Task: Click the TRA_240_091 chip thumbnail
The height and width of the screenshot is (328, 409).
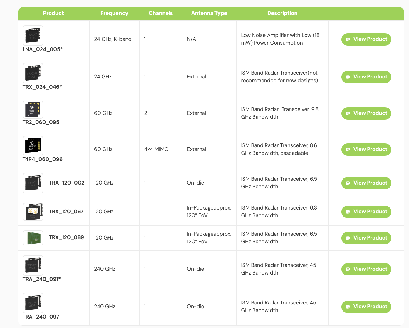Action: [x=33, y=265]
